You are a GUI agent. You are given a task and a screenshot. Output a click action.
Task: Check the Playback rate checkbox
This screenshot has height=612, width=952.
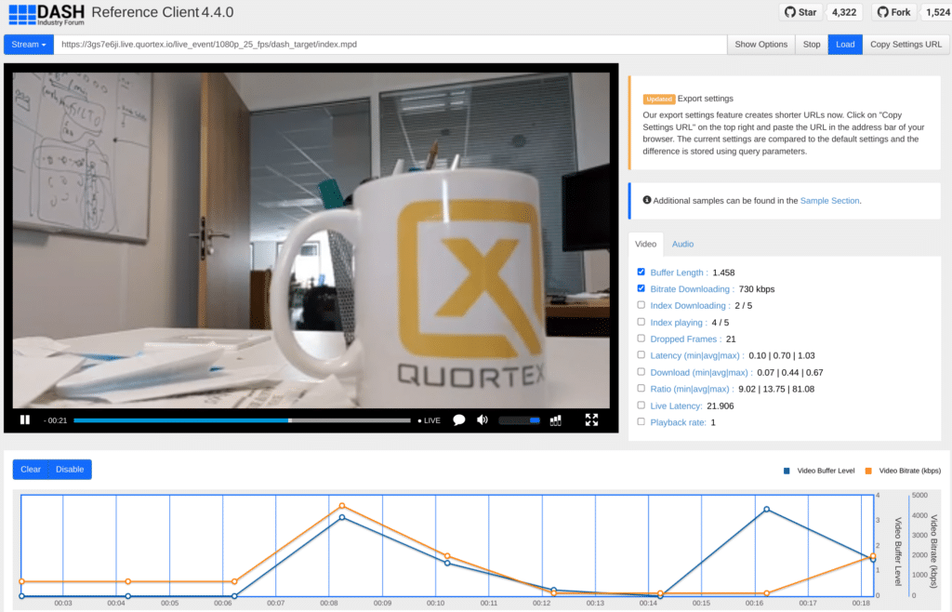(x=641, y=422)
